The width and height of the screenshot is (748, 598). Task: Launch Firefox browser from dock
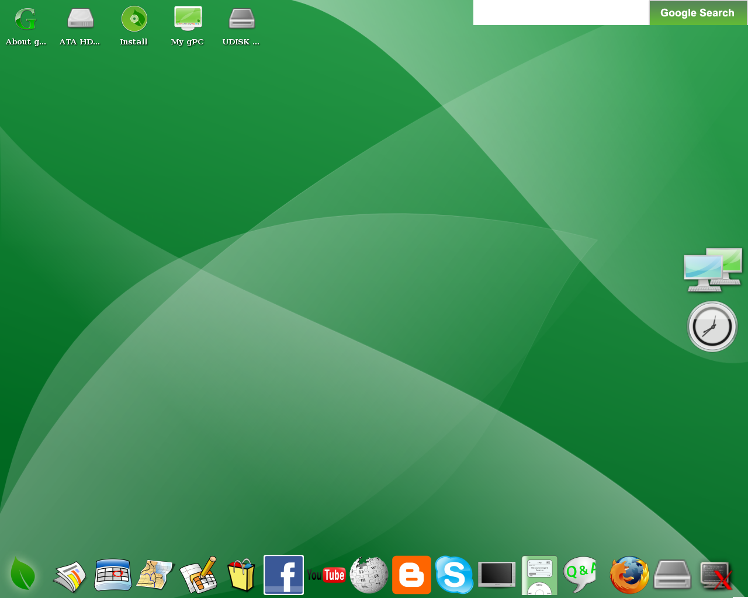click(x=629, y=575)
